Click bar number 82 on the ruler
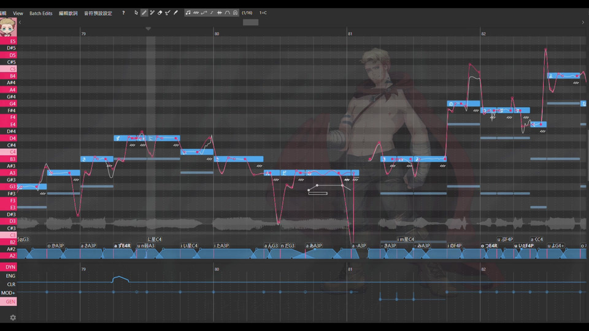Viewport: 589px width, 331px height. click(483, 34)
